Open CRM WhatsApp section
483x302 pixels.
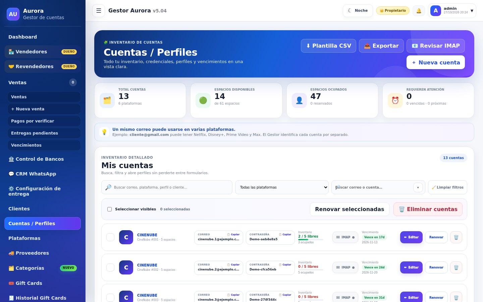point(43,174)
